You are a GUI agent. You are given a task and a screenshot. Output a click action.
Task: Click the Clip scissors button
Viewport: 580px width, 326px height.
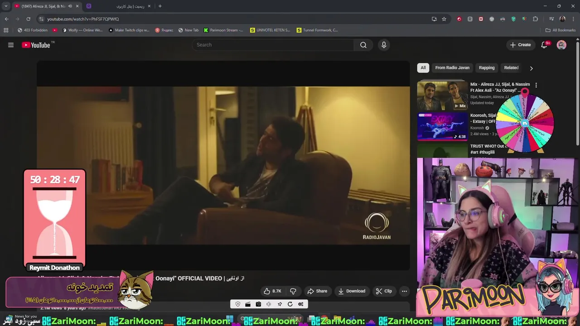pyautogui.click(x=384, y=291)
